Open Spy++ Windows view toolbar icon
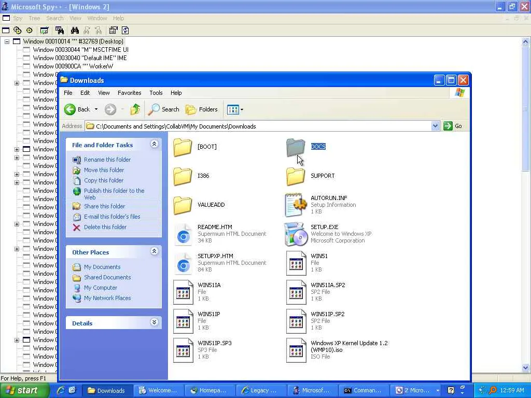Screen dimensions: 531x398 (x=6, y=31)
